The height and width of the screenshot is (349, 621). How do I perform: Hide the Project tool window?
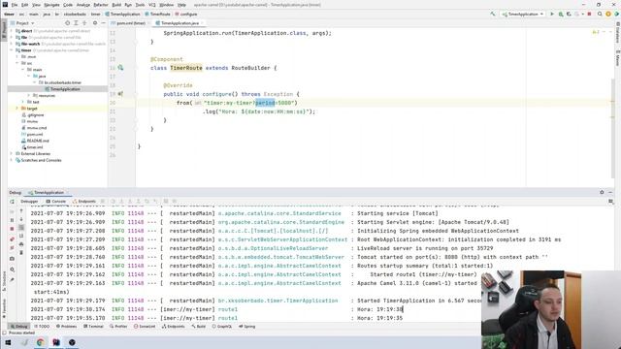click(x=103, y=23)
